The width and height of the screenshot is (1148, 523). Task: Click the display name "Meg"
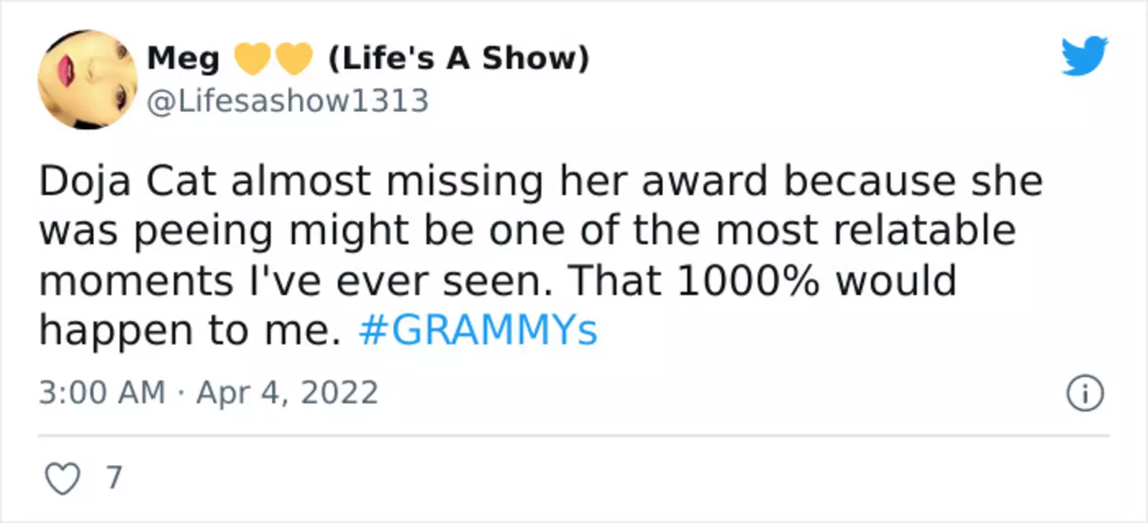[x=183, y=58]
